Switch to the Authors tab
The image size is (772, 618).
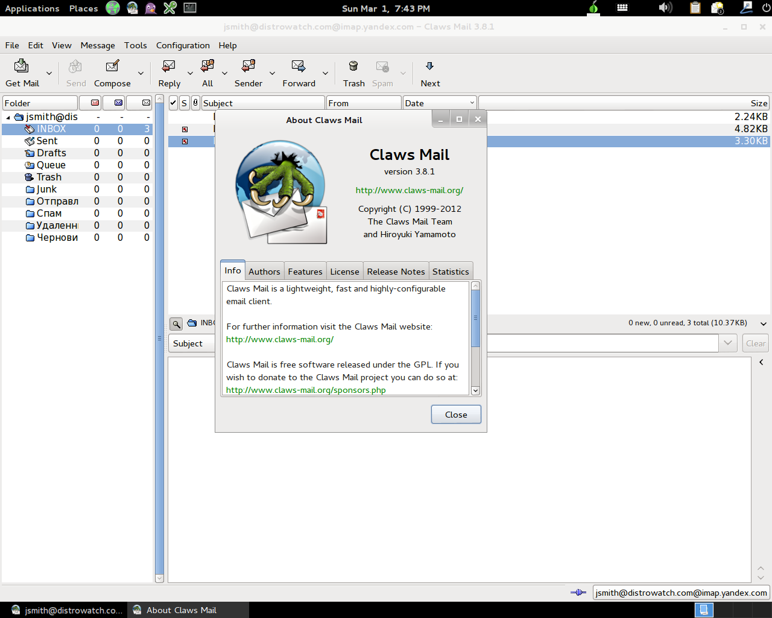(264, 272)
